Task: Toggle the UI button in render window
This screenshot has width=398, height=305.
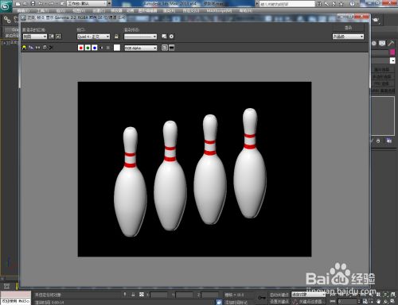Action: 172,48
